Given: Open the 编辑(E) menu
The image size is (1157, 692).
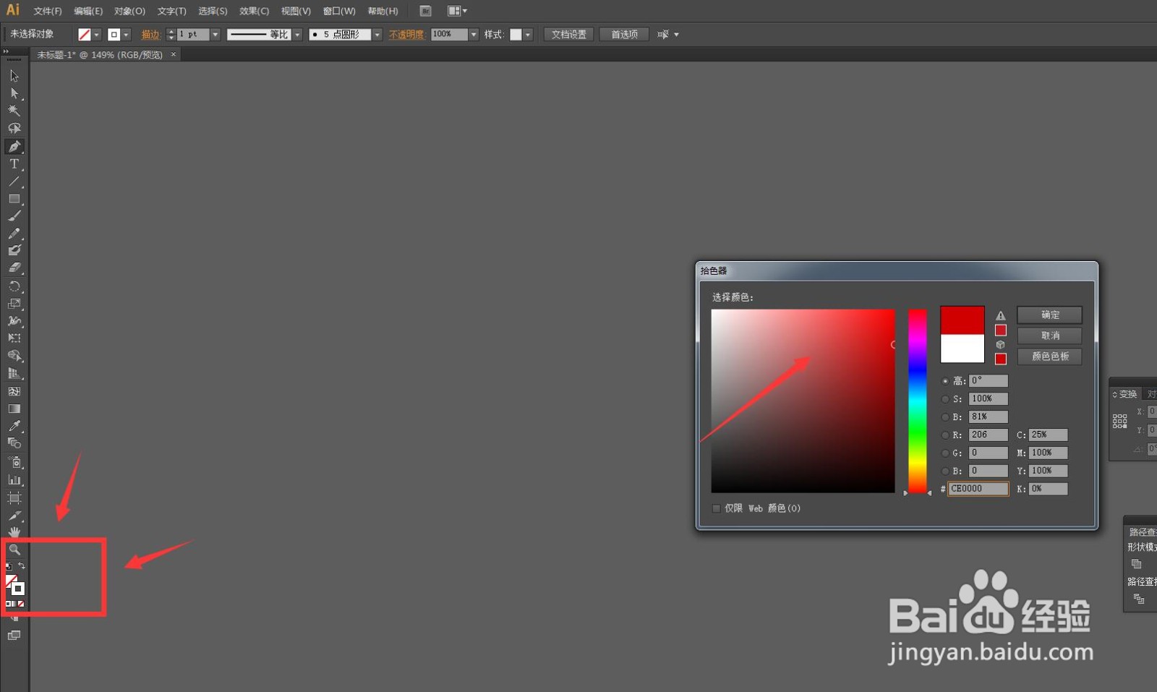Looking at the screenshot, I should [x=88, y=11].
